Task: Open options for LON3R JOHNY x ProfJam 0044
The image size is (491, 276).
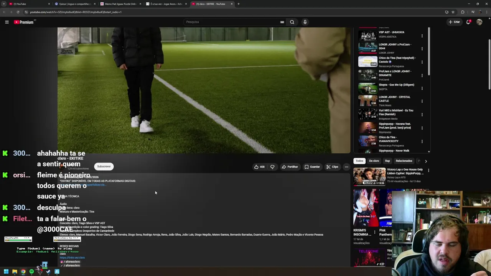Action: (x=422, y=49)
